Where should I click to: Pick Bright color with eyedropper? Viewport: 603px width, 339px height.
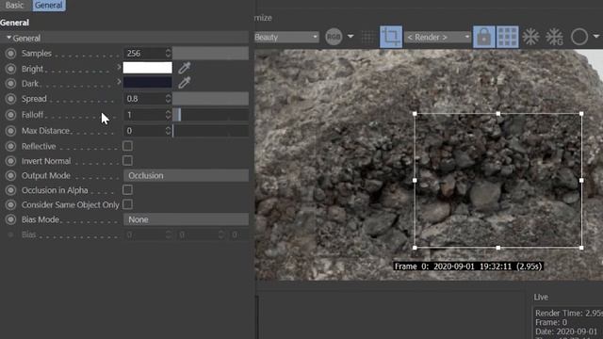185,68
